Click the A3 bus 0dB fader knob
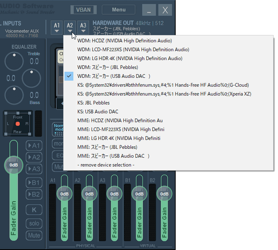 point(114,194)
